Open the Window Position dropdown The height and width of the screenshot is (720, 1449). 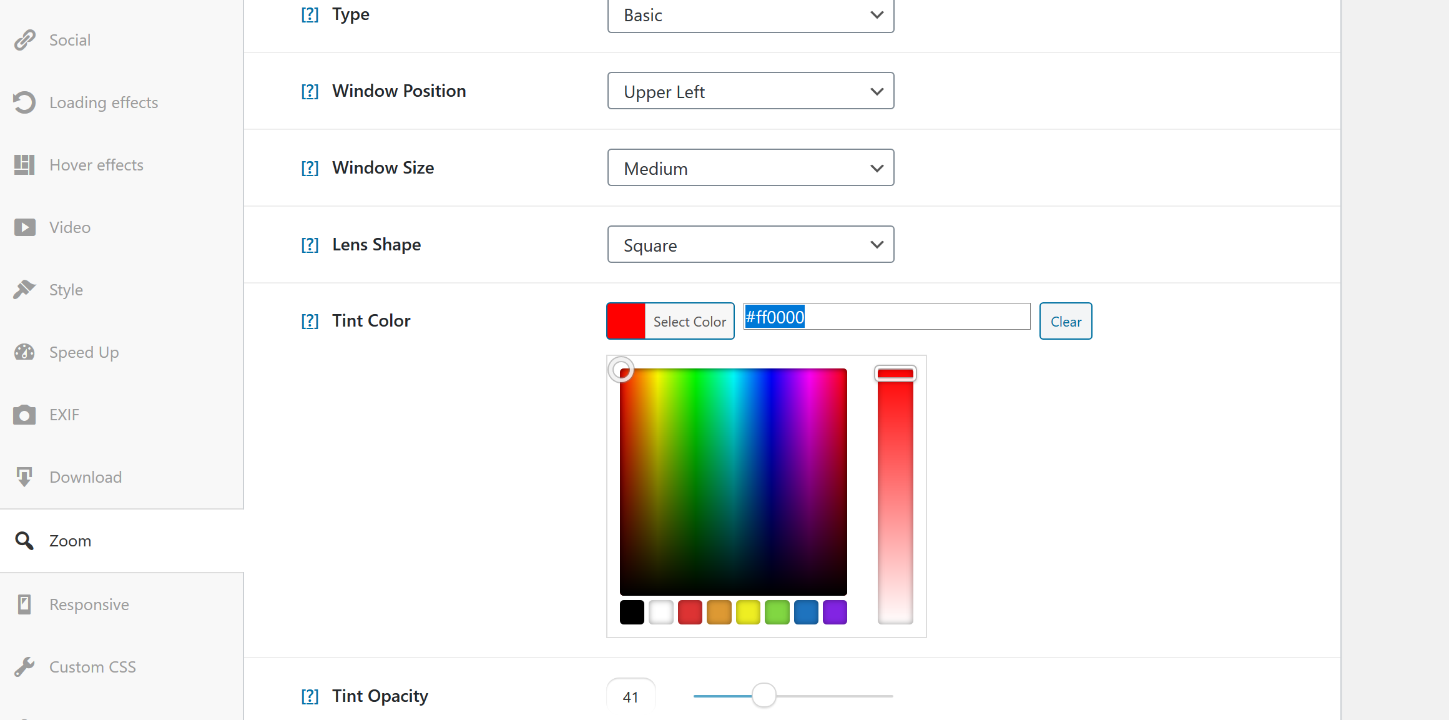pyautogui.click(x=750, y=91)
